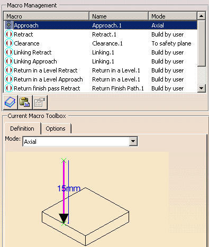Click the Mode column header
209x247 pixels.
172,16
